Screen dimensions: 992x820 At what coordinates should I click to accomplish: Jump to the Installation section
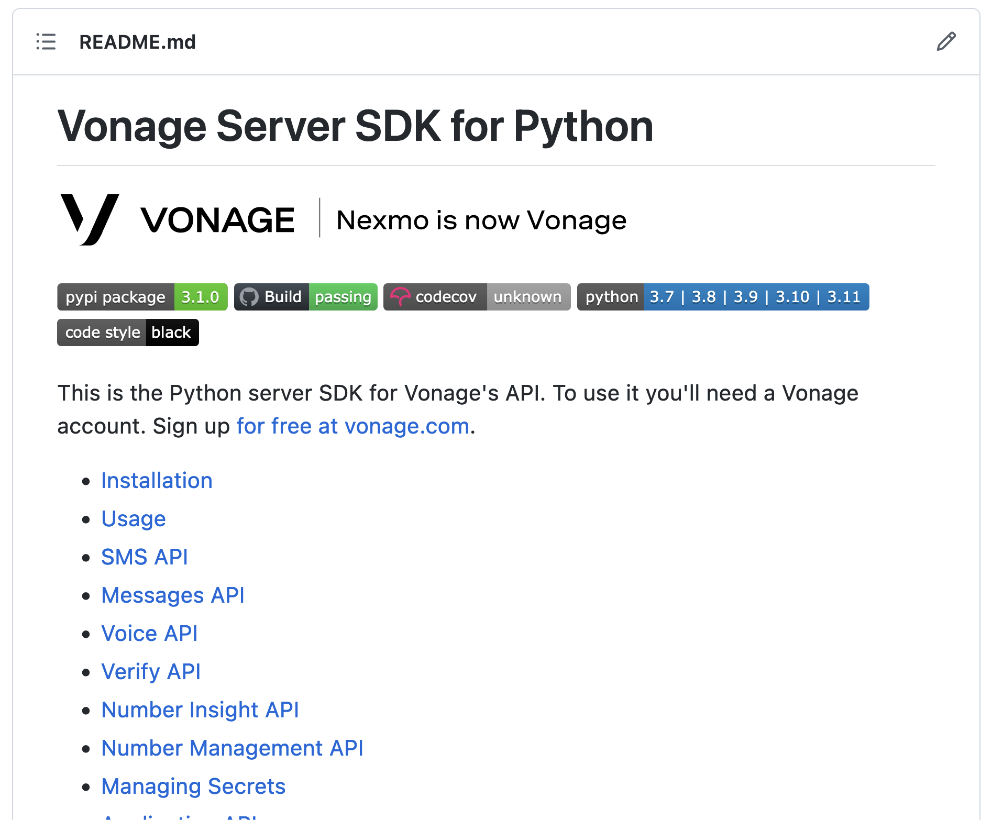click(157, 481)
